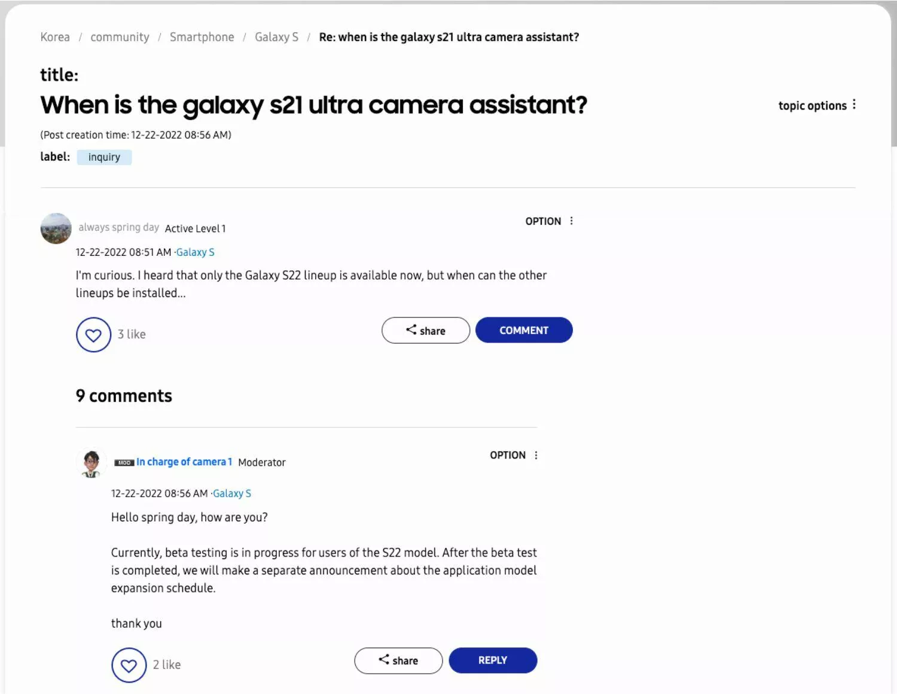Open Smartphone breadcrumb link
Viewport: 897px width, 694px height.
[202, 37]
